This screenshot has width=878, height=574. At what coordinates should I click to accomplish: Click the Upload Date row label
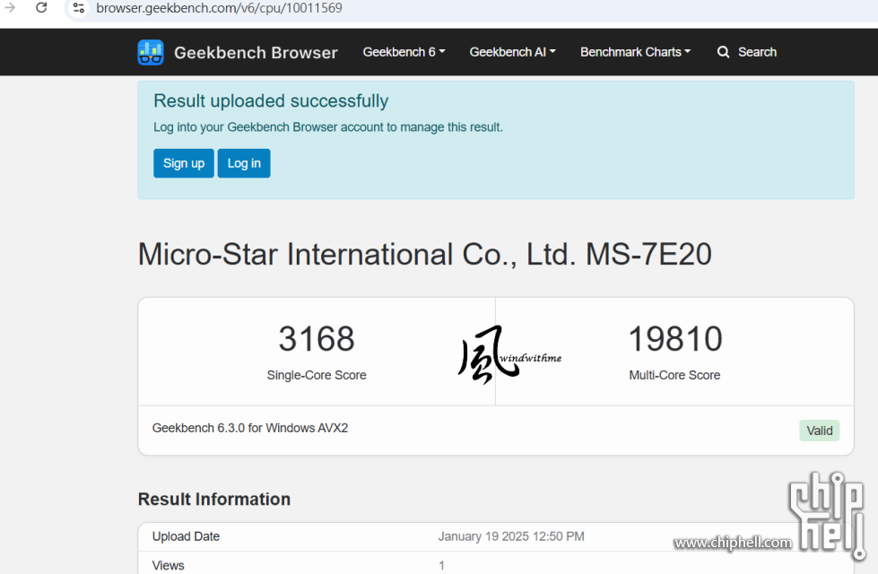pos(186,536)
